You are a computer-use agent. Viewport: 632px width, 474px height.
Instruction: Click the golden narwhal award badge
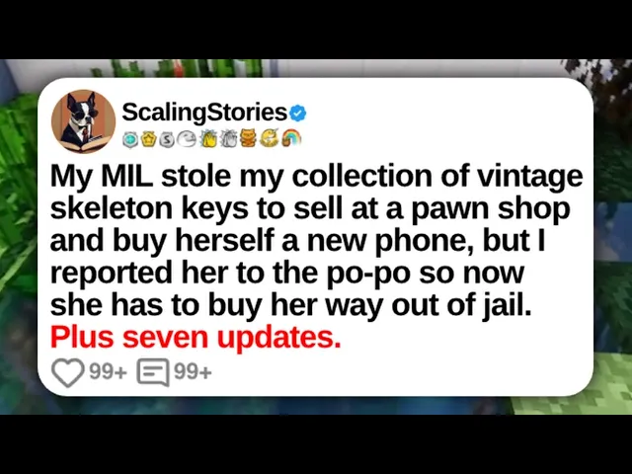coord(270,138)
